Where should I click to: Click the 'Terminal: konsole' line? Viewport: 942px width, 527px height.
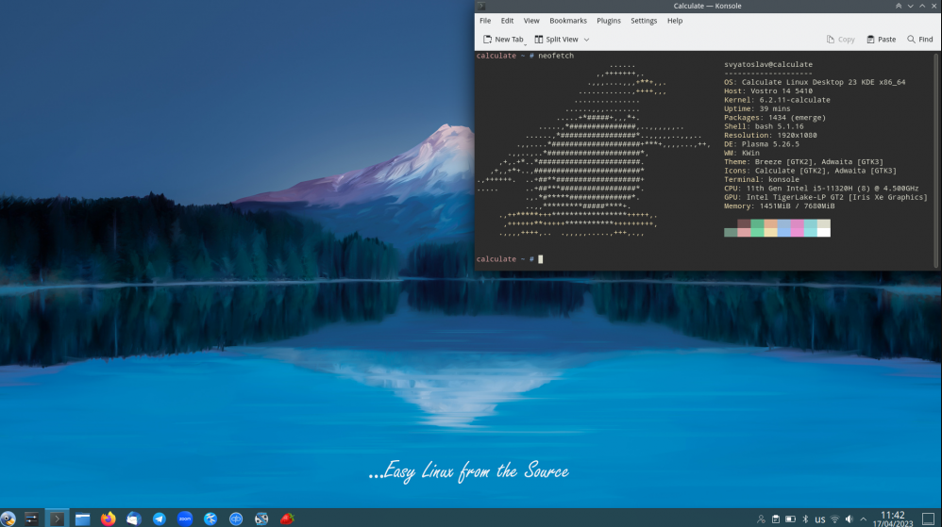click(762, 179)
